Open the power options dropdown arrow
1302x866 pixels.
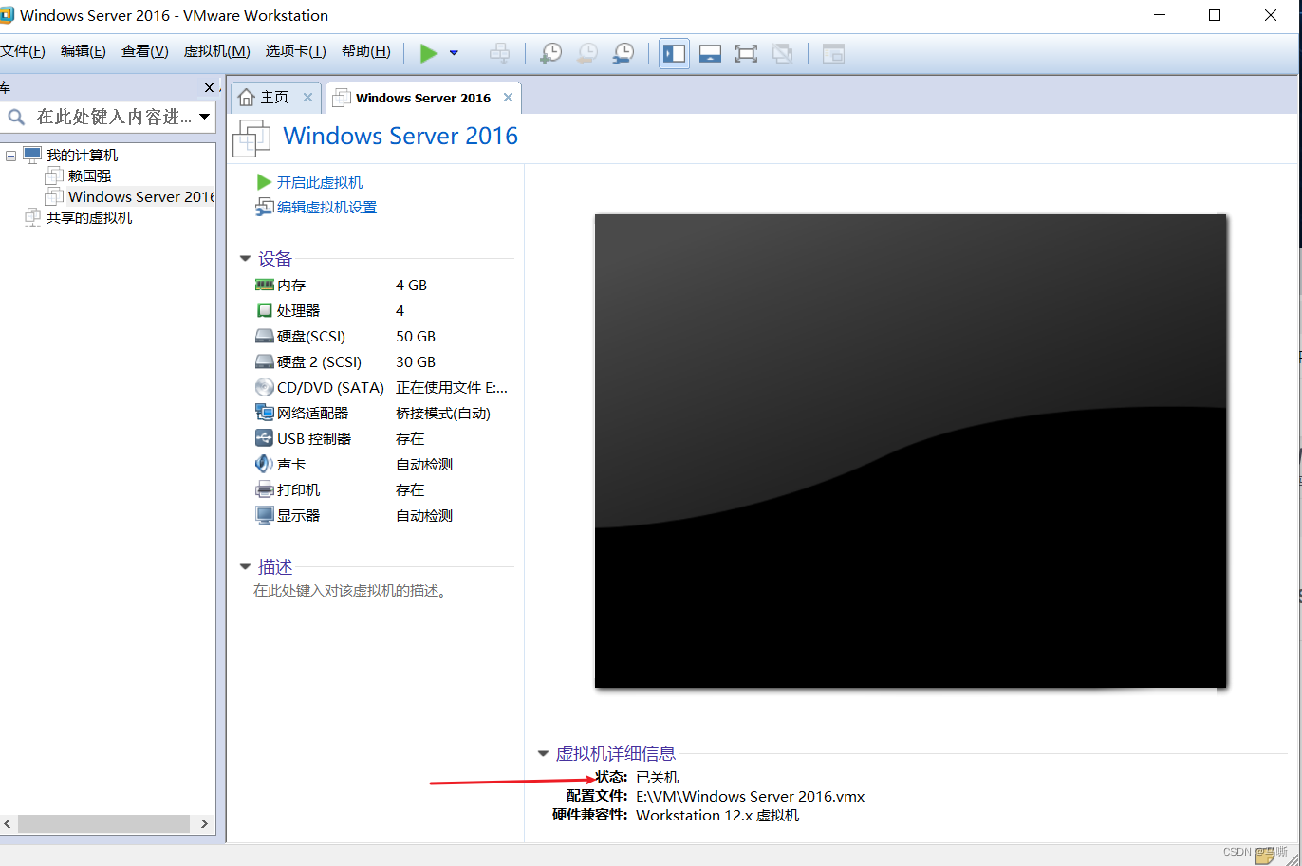(x=453, y=53)
